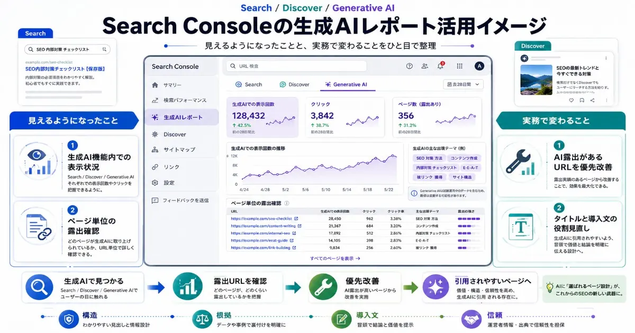Click the magnifier icon beside 生成AIで見つかる
635x333 pixels.
click(40, 288)
